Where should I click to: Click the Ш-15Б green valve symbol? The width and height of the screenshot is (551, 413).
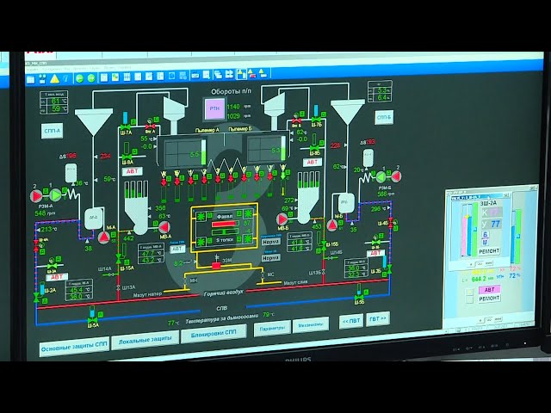pos(324,245)
